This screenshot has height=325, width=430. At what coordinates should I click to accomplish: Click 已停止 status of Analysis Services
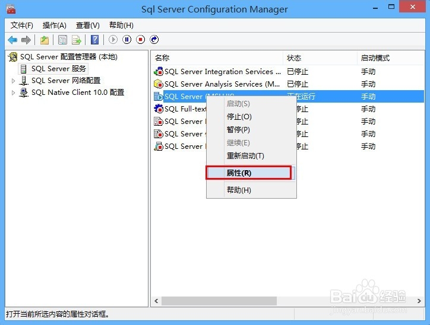tap(298, 84)
